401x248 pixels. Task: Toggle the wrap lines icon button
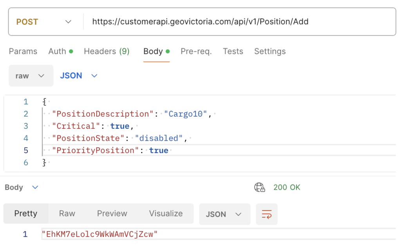267,214
